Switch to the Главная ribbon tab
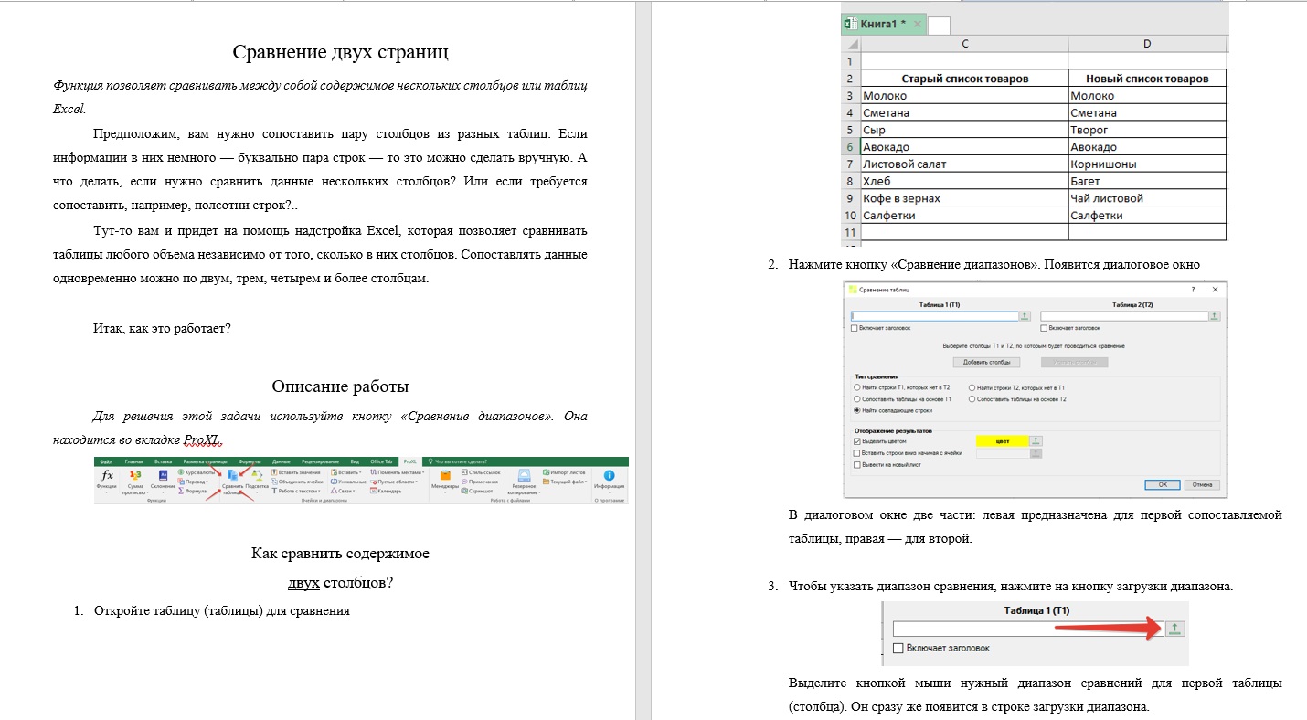 pos(134,461)
